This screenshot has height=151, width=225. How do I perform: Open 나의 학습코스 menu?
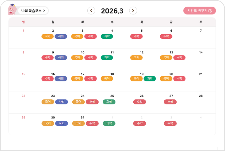click(x=33, y=11)
